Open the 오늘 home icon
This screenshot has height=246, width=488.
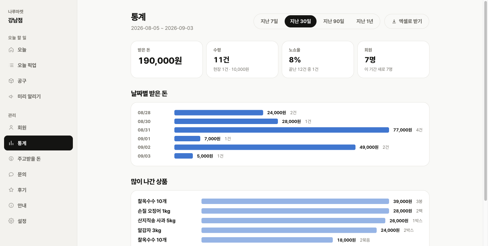(11, 50)
